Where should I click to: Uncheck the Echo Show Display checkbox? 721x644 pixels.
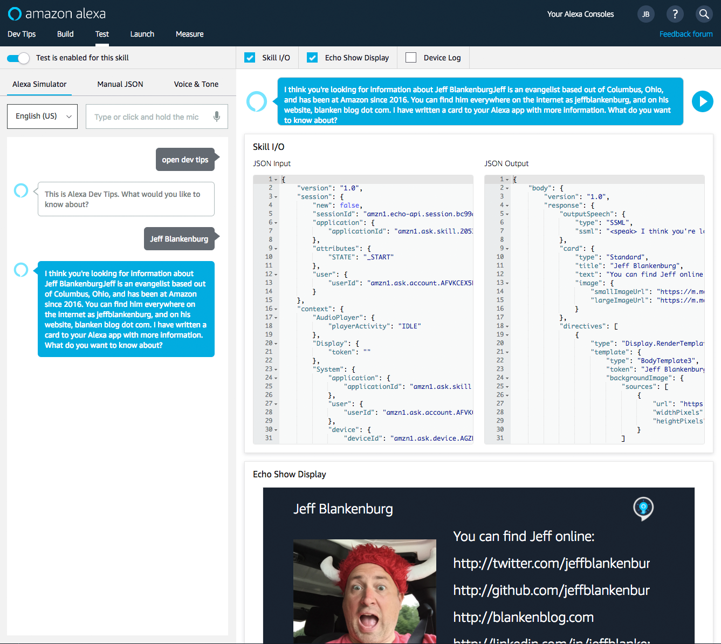tap(312, 58)
